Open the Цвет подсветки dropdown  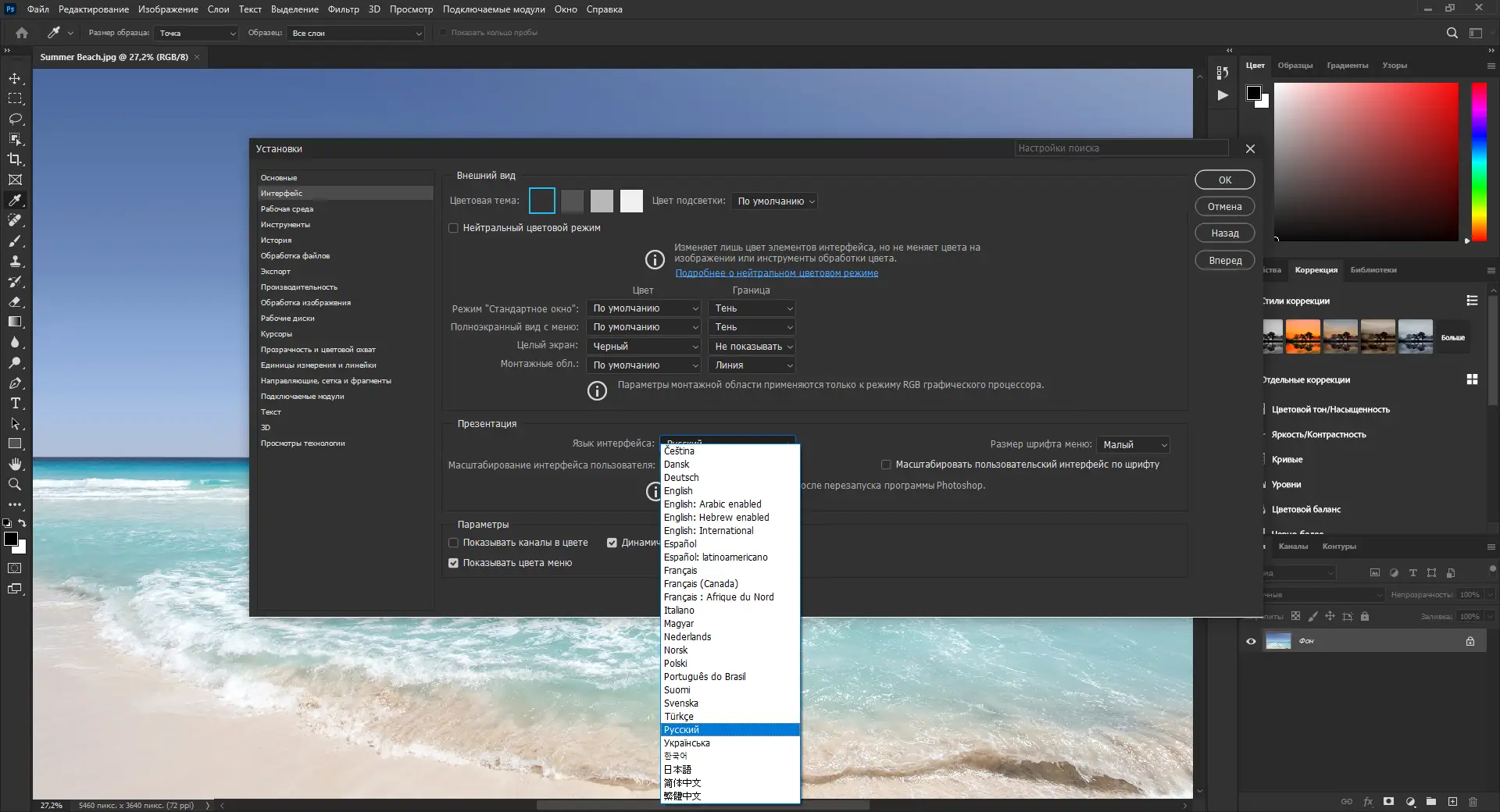(775, 201)
